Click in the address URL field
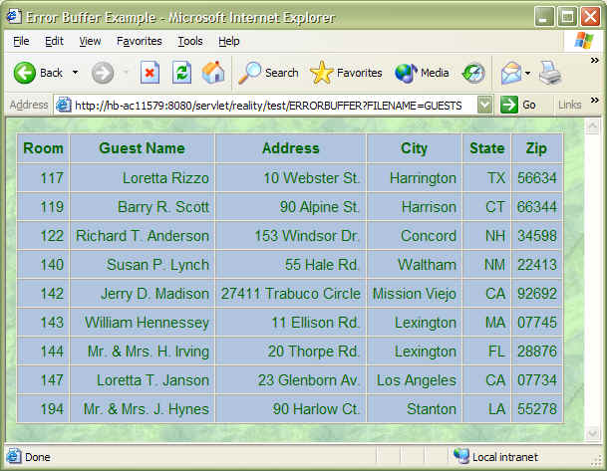The width and height of the screenshot is (607, 471). [x=269, y=105]
